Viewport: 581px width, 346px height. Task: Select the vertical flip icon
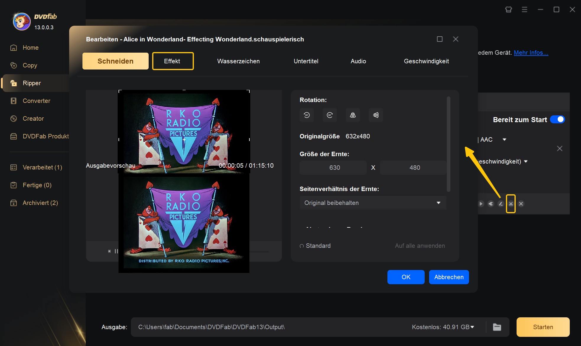[x=375, y=115]
